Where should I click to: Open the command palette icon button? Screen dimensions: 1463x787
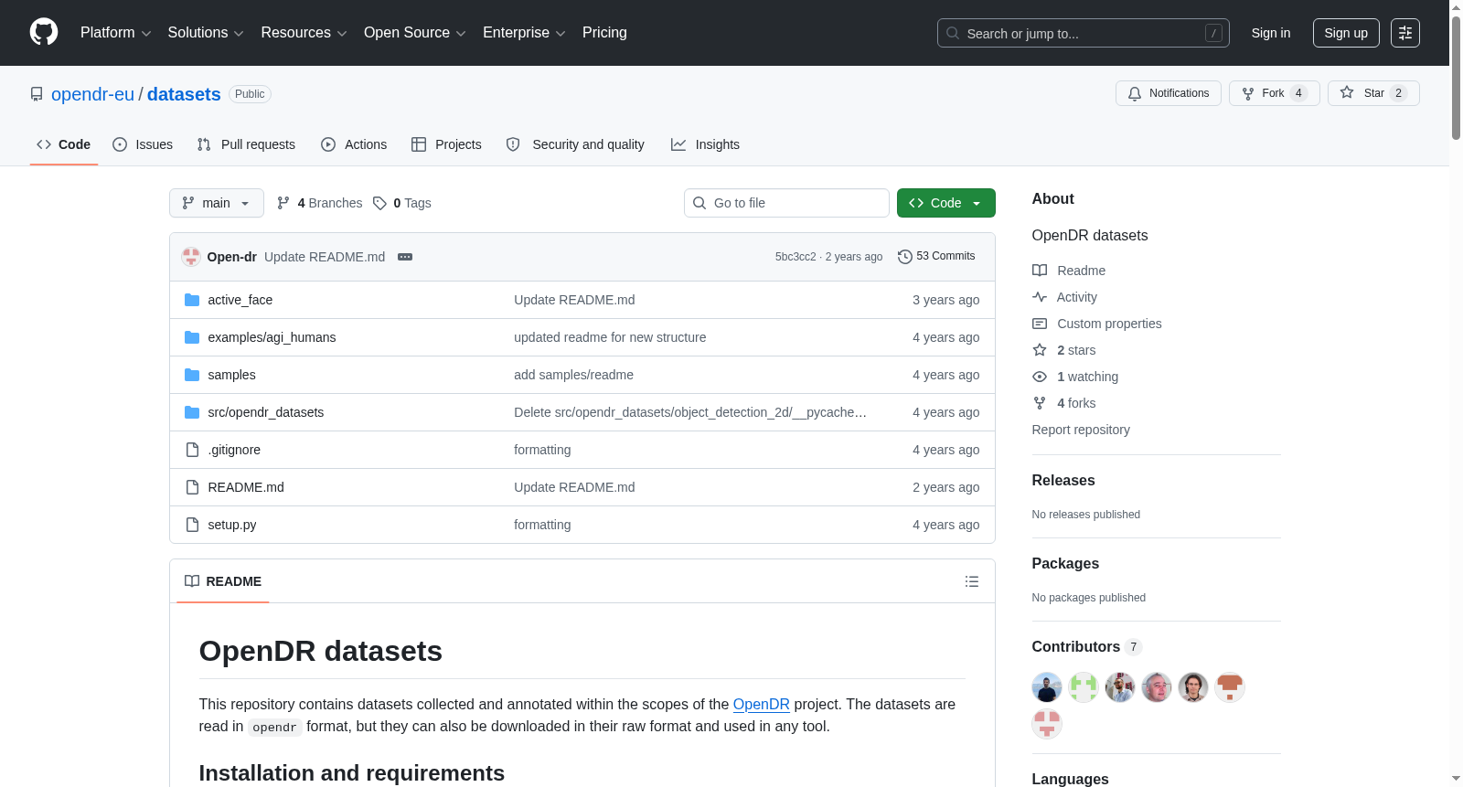tap(1404, 33)
